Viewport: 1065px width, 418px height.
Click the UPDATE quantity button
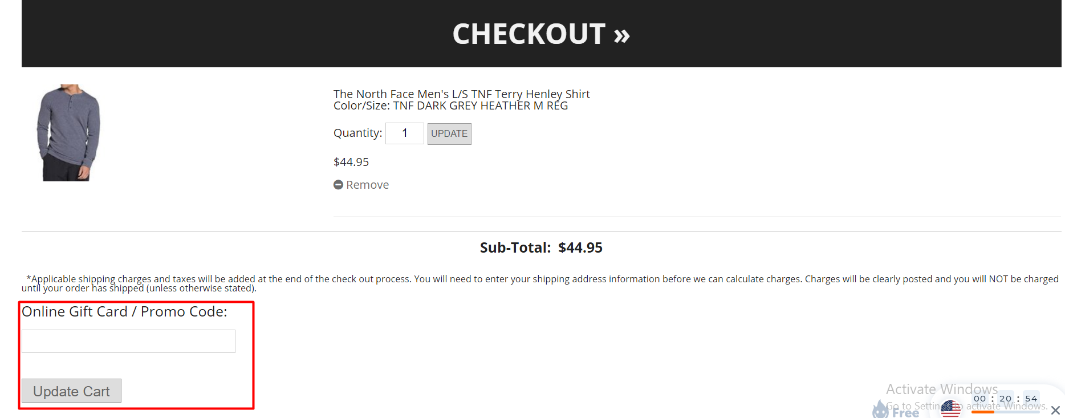pos(449,134)
